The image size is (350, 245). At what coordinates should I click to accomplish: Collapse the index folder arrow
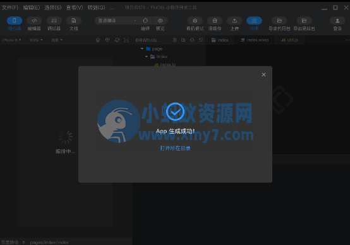point(147,57)
